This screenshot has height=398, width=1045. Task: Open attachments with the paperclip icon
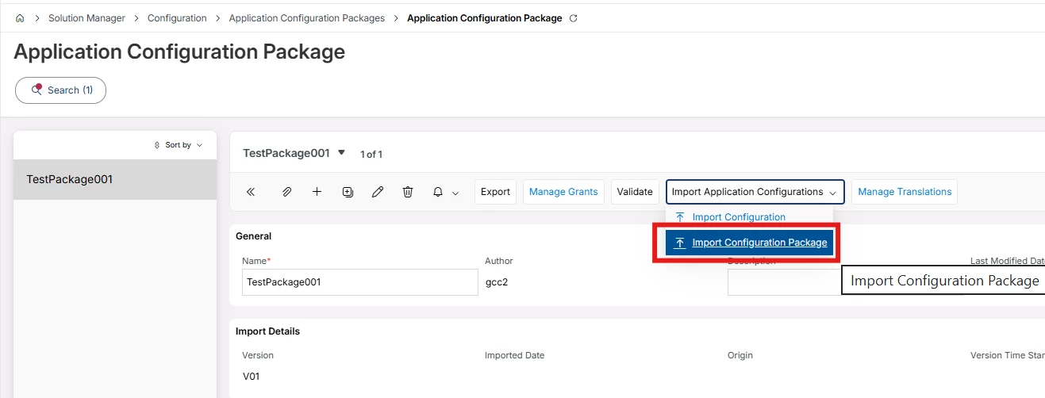click(x=286, y=192)
